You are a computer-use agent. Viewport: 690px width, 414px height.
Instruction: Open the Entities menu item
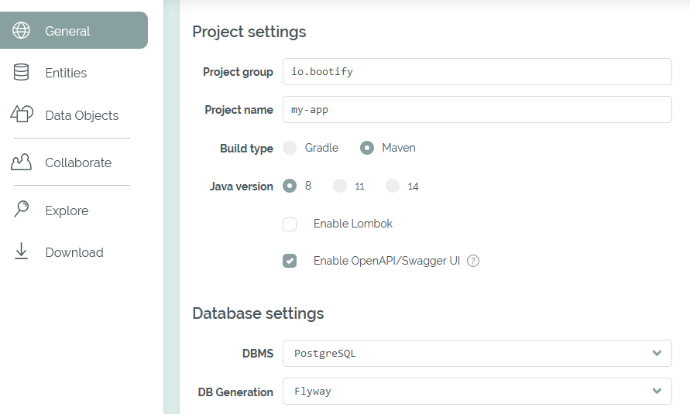(x=66, y=73)
